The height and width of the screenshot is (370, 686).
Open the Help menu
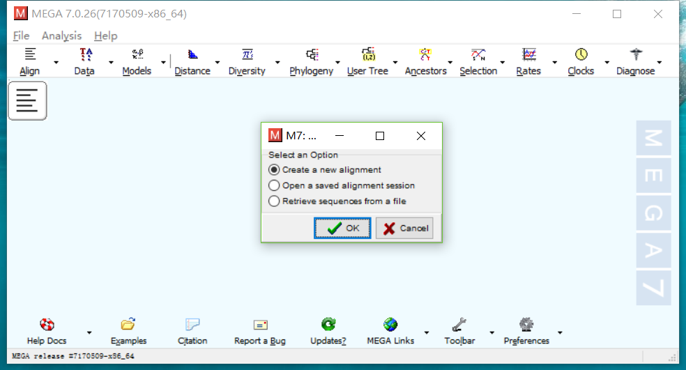[106, 36]
